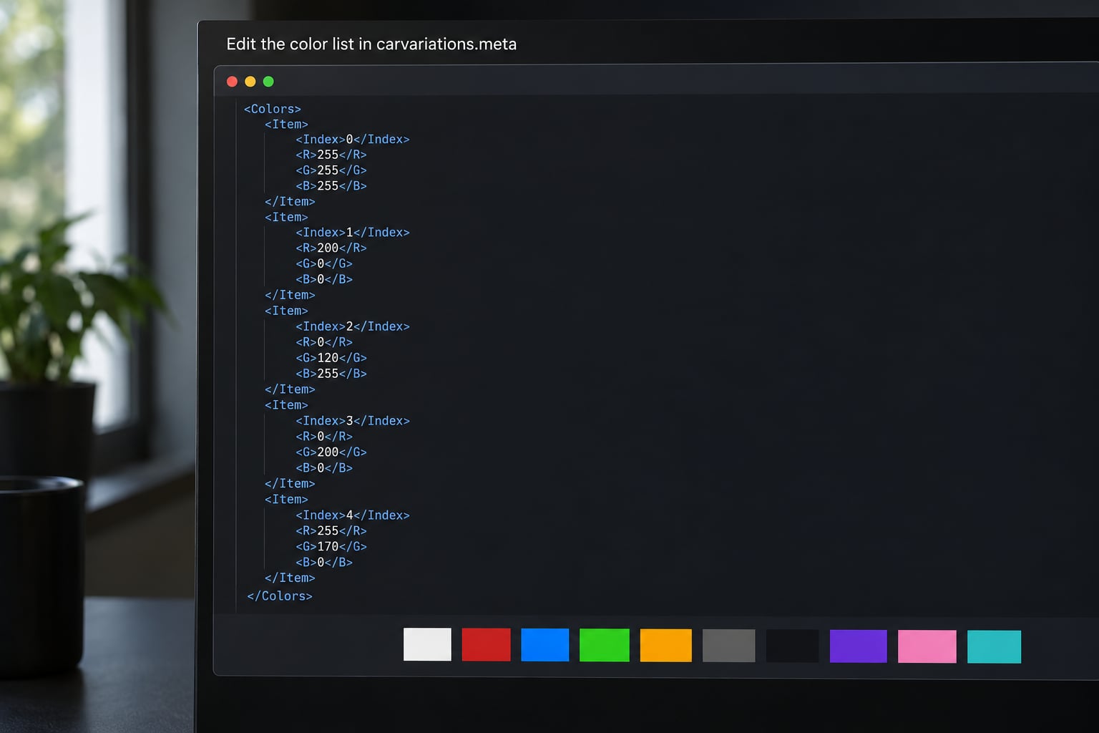Pick the white color swatch

[427, 644]
